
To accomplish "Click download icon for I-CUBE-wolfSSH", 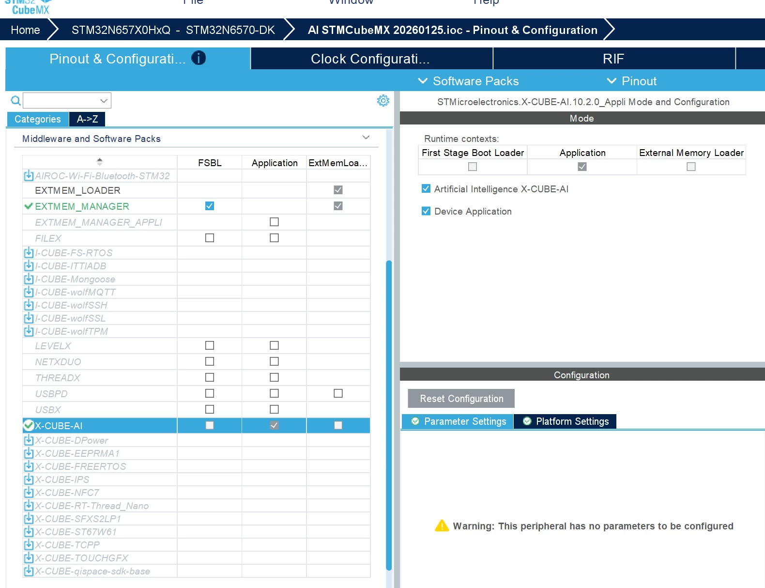I will tap(29, 305).
